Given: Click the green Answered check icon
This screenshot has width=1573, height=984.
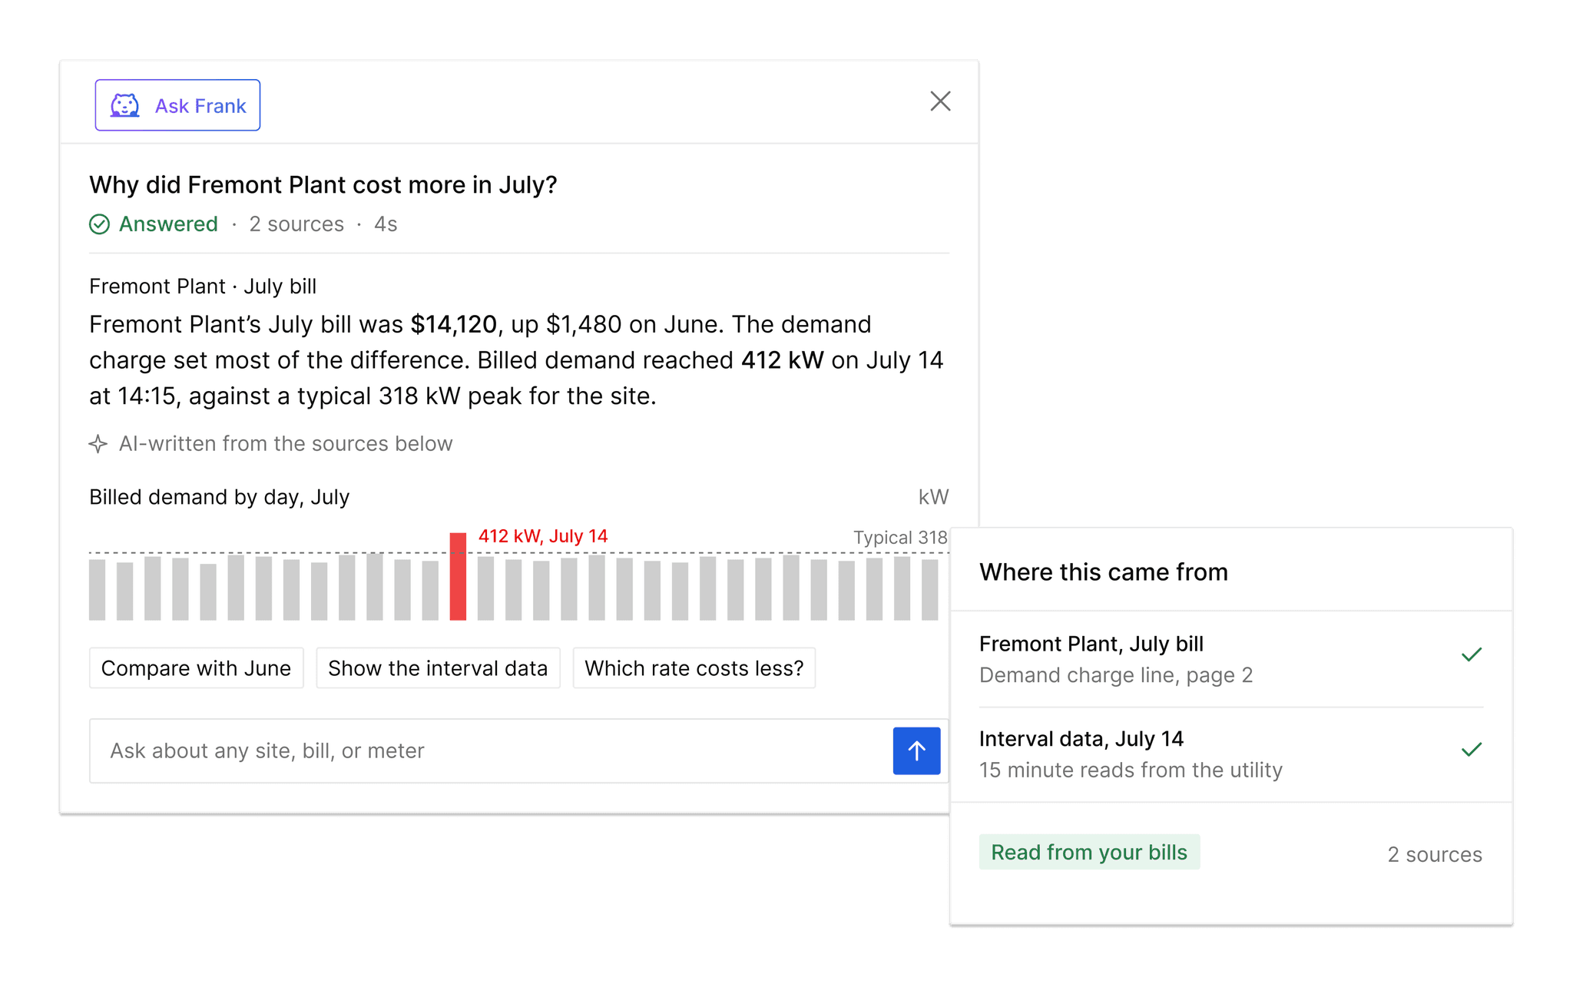Looking at the screenshot, I should pos(100,224).
